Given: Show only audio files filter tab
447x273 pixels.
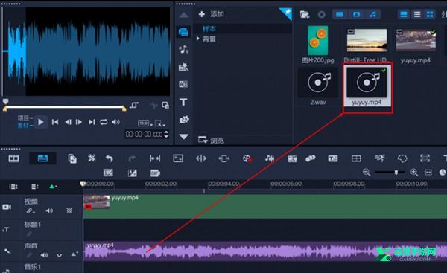Looking at the screenshot, I should (372, 15).
